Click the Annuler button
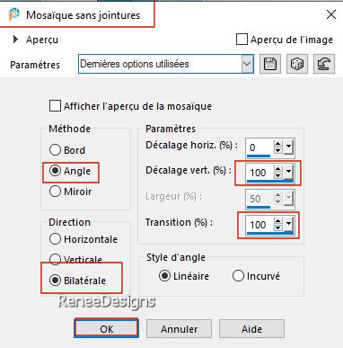The image size is (343, 348). point(179,329)
